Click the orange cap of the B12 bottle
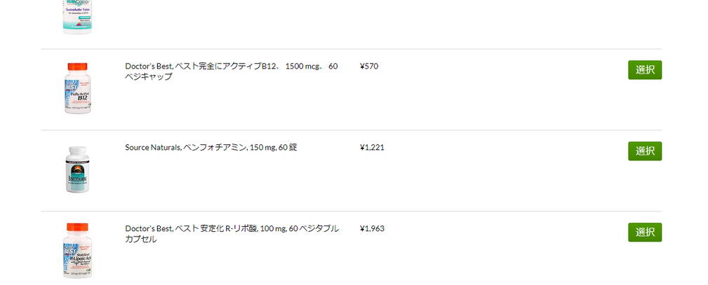Image resolution: width=708 pixels, height=285 pixels. pyautogui.click(x=77, y=67)
